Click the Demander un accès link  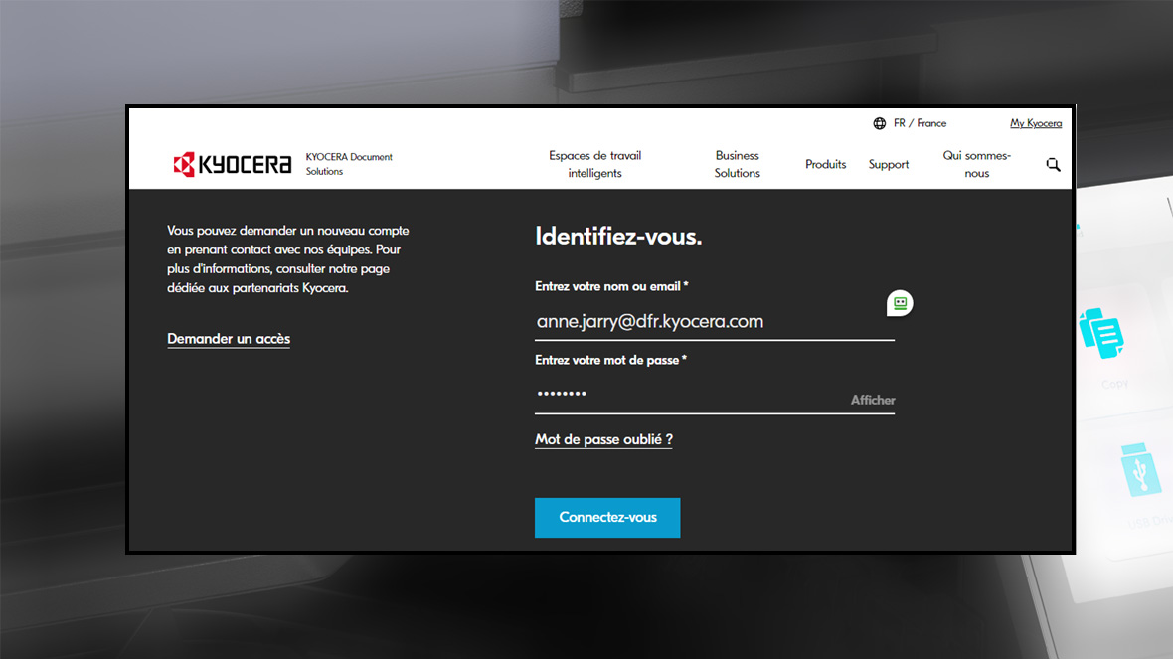[229, 339]
